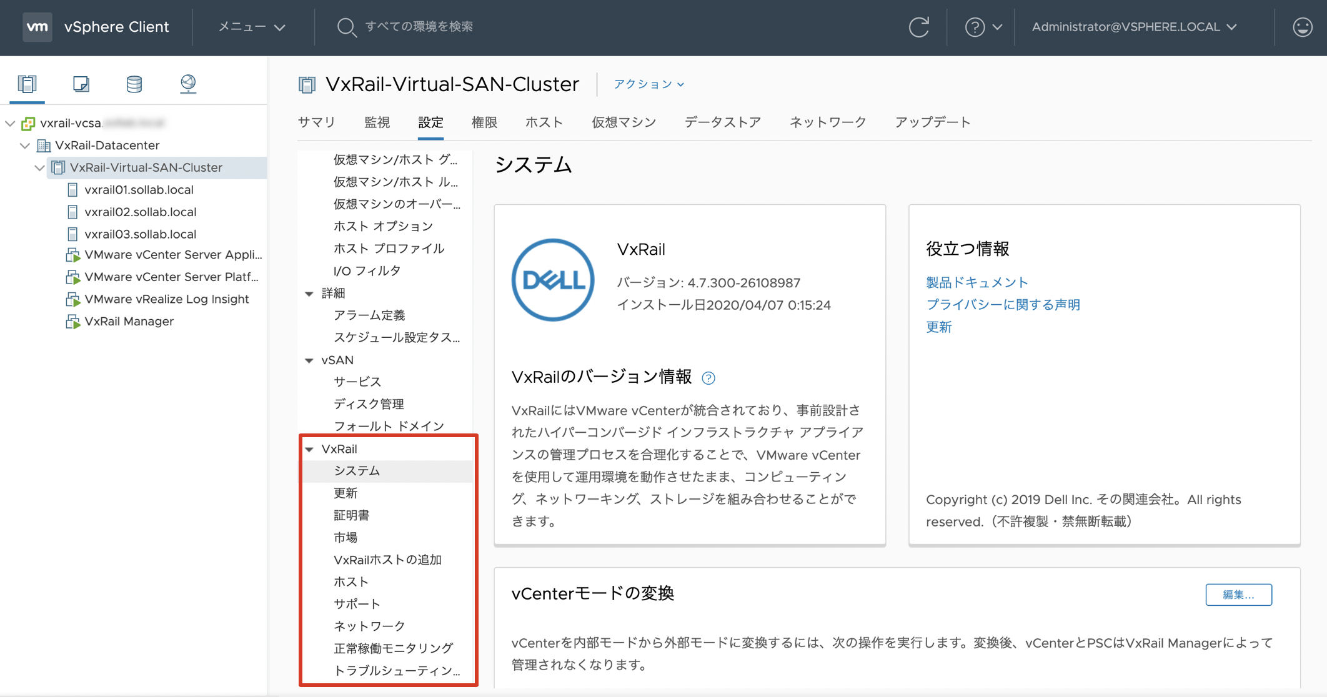
Task: Click the vxrail01.sollab.local host icon
Action: (x=72, y=190)
